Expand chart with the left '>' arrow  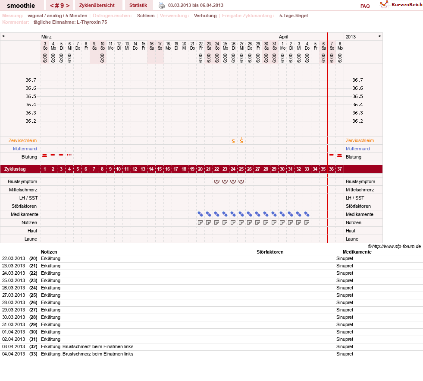3,36
